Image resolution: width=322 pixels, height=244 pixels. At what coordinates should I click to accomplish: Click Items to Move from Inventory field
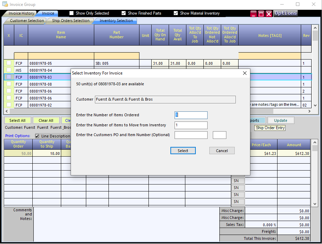(191, 125)
